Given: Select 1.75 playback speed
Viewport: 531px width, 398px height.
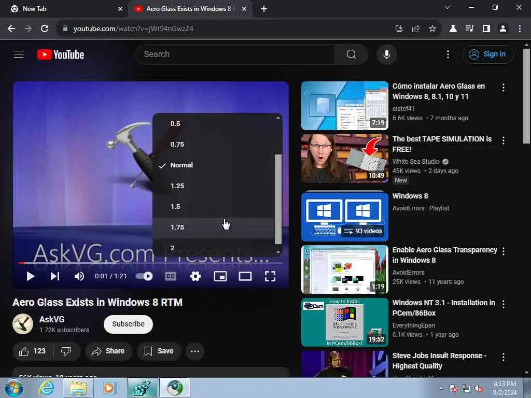Looking at the screenshot, I should click(x=213, y=228).
